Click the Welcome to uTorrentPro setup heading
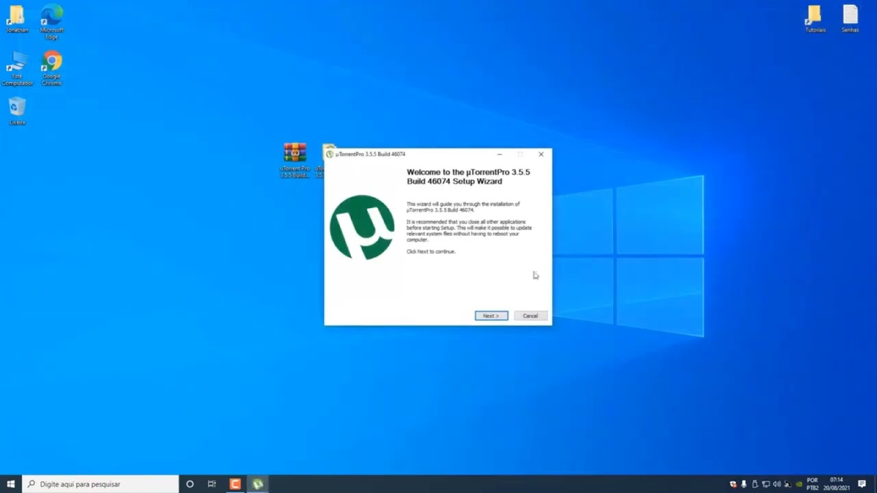This screenshot has width=877, height=493. (x=469, y=177)
